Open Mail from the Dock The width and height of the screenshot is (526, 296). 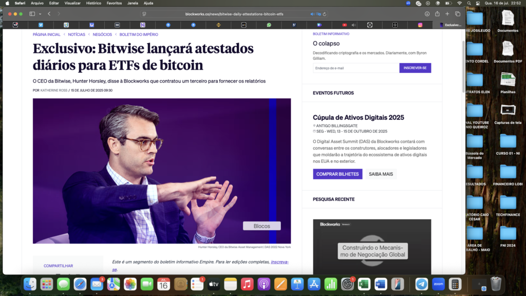coord(97,284)
